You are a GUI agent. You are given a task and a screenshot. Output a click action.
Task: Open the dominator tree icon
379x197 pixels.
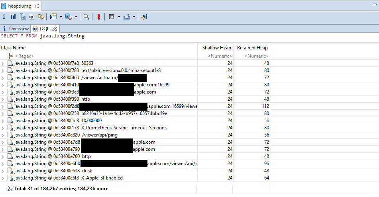click(x=22, y=17)
